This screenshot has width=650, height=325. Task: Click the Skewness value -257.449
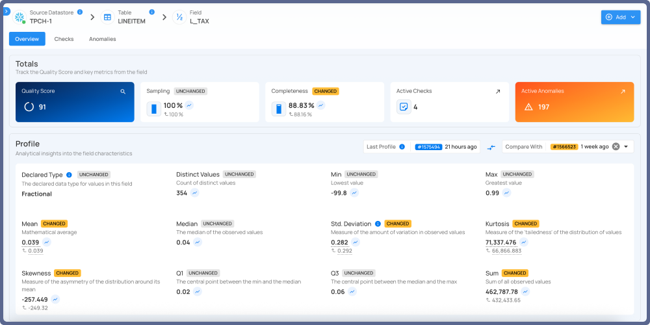(35, 299)
